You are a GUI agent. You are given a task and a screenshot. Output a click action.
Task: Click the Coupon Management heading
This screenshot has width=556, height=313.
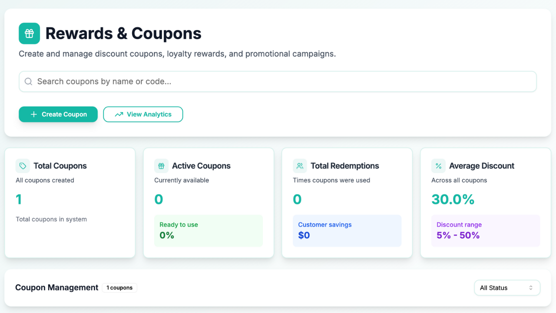[56, 287]
